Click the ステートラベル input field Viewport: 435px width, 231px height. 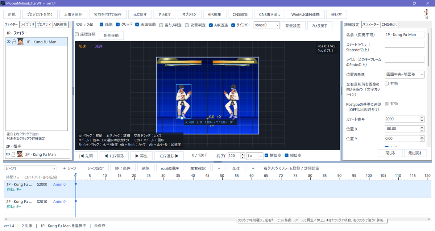[x=405, y=45]
